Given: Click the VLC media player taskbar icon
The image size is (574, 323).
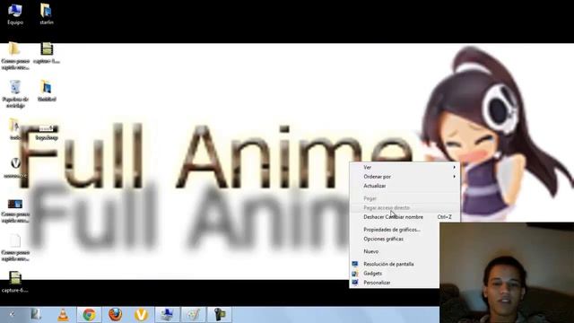Looking at the screenshot, I should tap(63, 315).
